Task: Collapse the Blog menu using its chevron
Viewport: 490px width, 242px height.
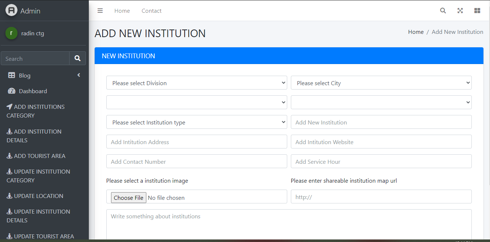Action: coord(78,75)
